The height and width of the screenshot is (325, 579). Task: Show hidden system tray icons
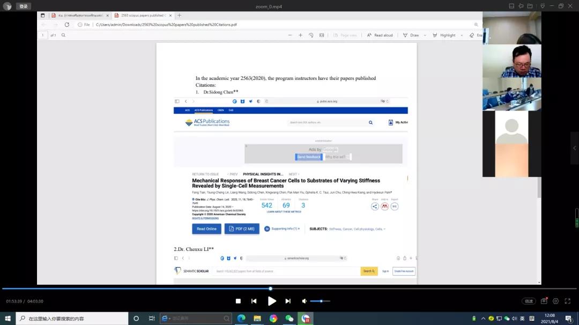click(x=483, y=319)
